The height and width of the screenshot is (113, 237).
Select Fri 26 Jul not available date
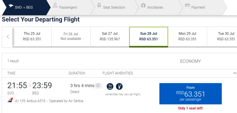[71, 36]
